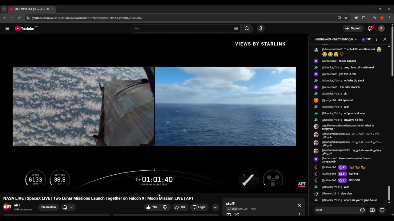This screenshot has width=394, height=221.
Task: Open a new browser tab
Action: [x=60, y=9]
